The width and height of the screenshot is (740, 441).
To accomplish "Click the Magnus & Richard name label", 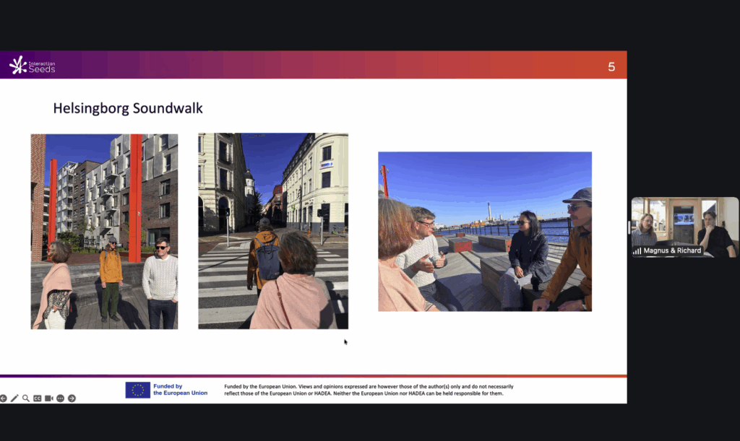I will [x=672, y=251].
